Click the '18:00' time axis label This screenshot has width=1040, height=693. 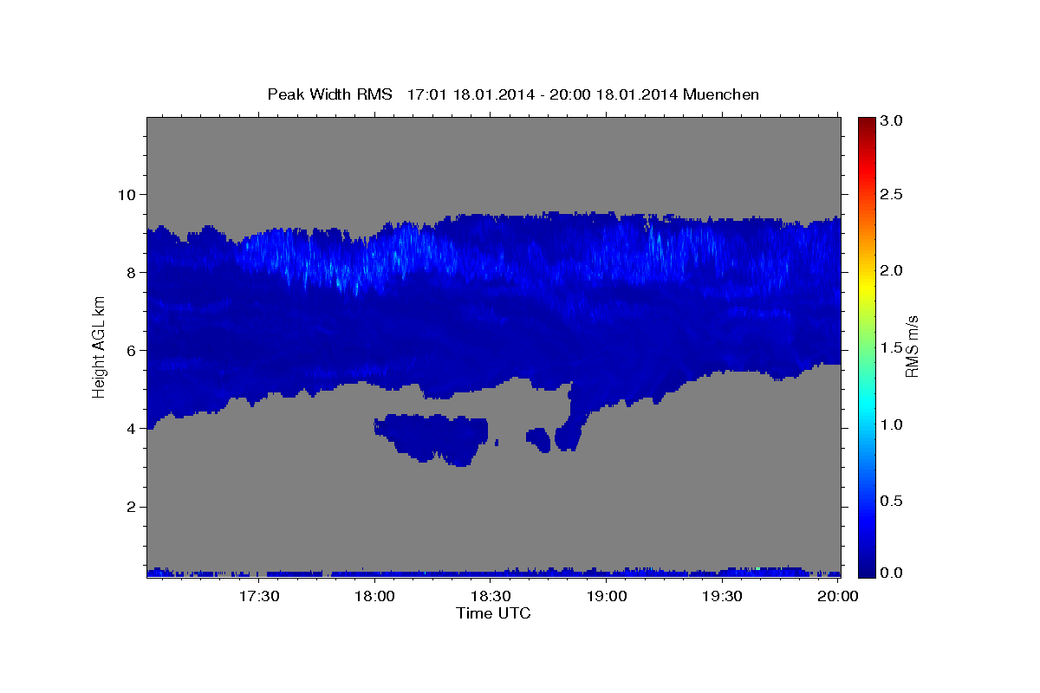[374, 597]
